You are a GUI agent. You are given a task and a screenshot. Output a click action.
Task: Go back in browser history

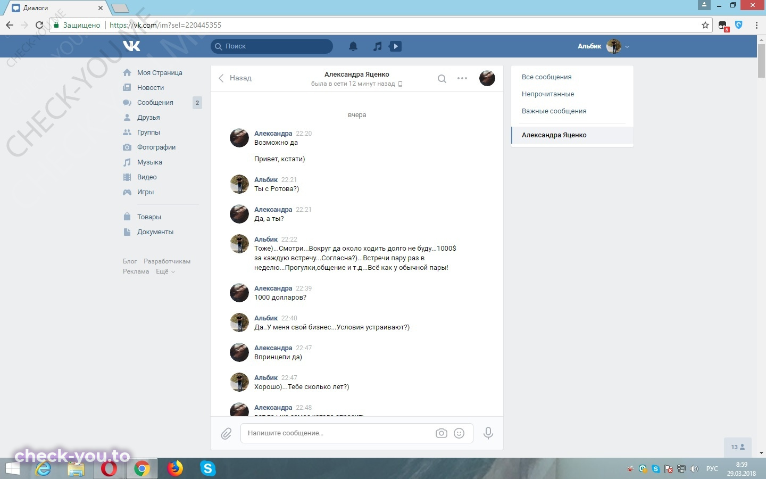coord(10,25)
